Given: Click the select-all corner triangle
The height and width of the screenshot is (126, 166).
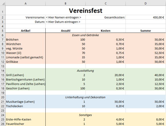Looking at the screenshot, I should [3, 4].
